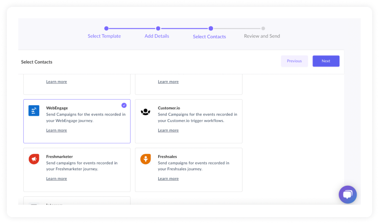The width and height of the screenshot is (379, 224).
Task: Open Learn more under Freshmarketer
Action: (57, 178)
